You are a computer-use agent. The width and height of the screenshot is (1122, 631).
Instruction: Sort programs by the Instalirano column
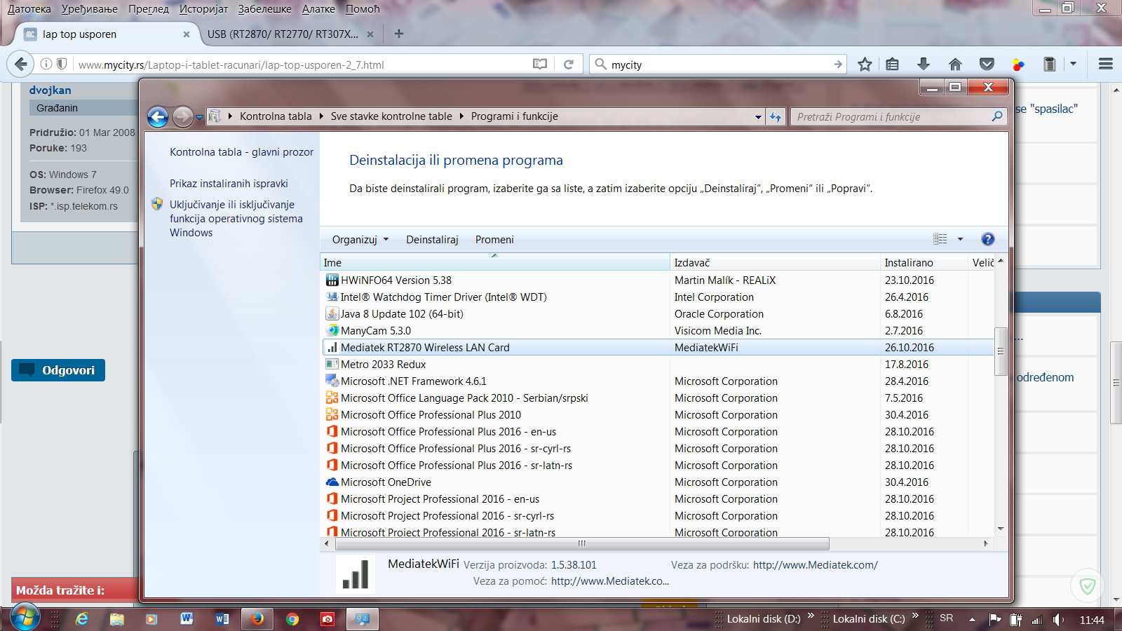click(x=924, y=263)
